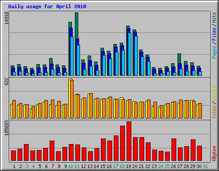
Task: Click the tallest red KBytes bar on day 19
Action: [129, 141]
